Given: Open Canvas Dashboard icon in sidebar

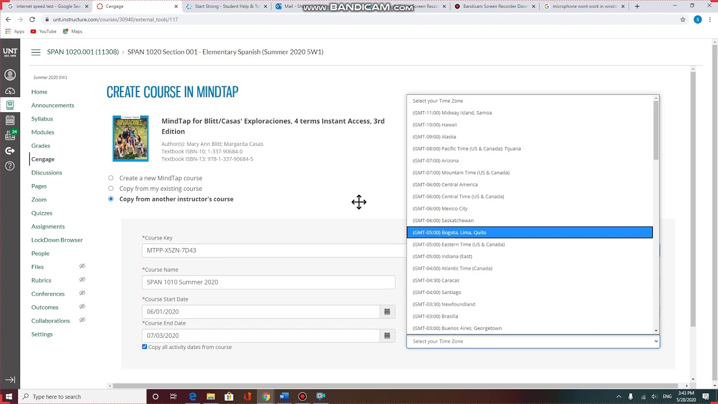Looking at the screenshot, I should pyautogui.click(x=10, y=90).
